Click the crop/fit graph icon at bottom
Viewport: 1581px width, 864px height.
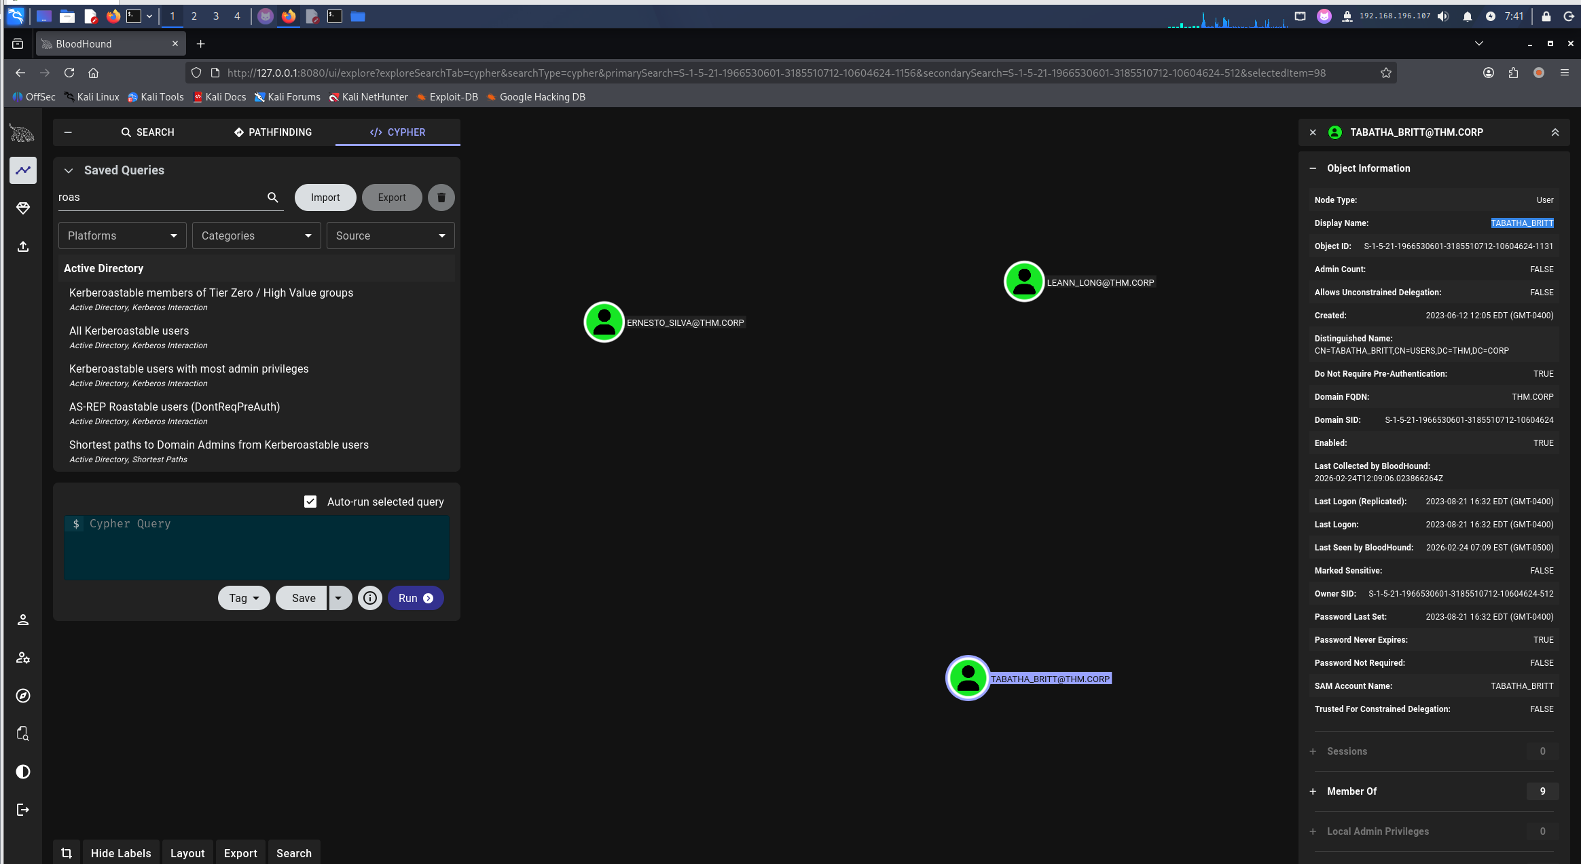pyautogui.click(x=67, y=853)
